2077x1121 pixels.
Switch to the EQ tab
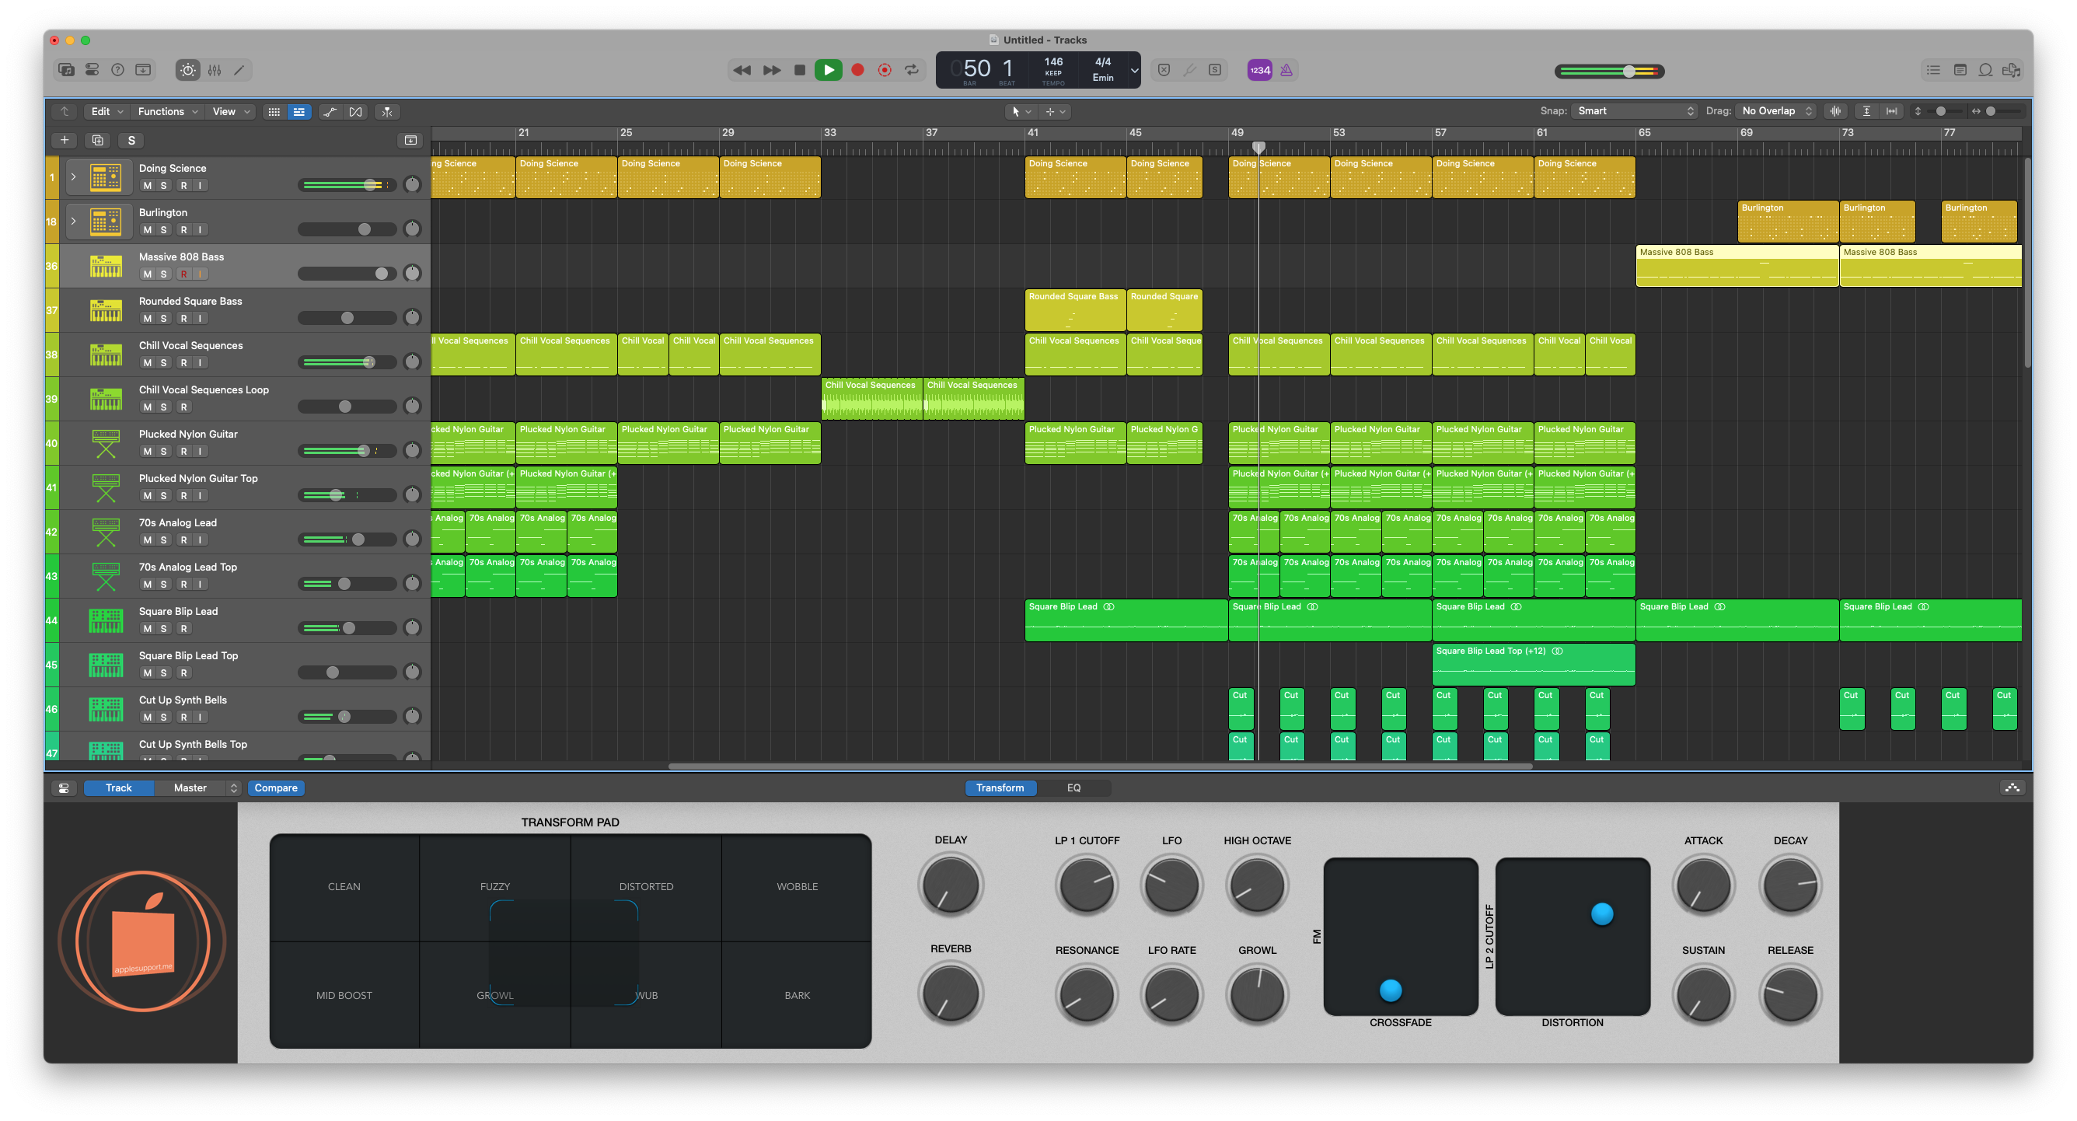(x=1073, y=788)
